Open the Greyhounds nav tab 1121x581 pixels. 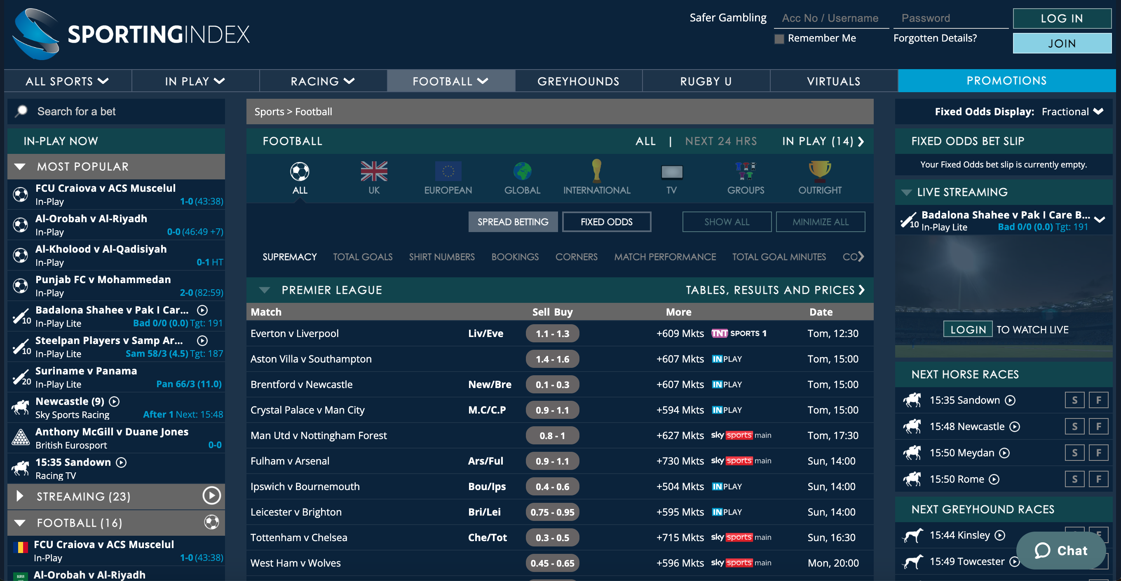[578, 81]
